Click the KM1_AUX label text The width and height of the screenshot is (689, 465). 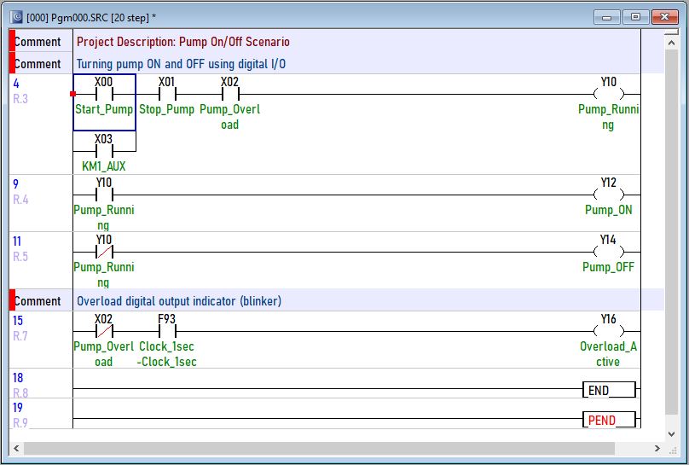coord(104,166)
